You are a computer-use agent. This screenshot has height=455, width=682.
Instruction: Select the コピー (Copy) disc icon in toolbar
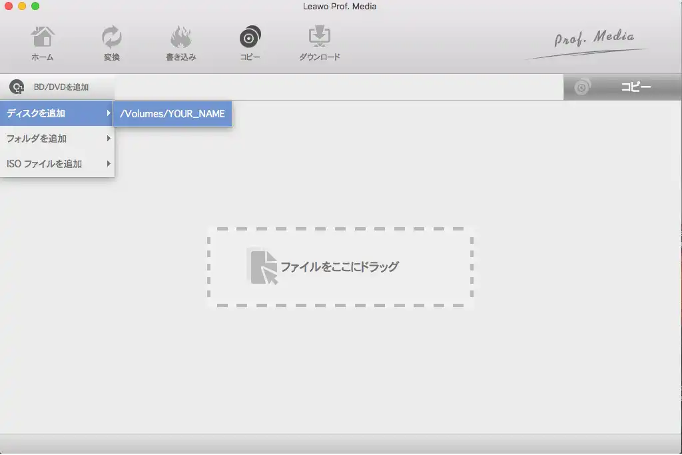click(x=250, y=37)
